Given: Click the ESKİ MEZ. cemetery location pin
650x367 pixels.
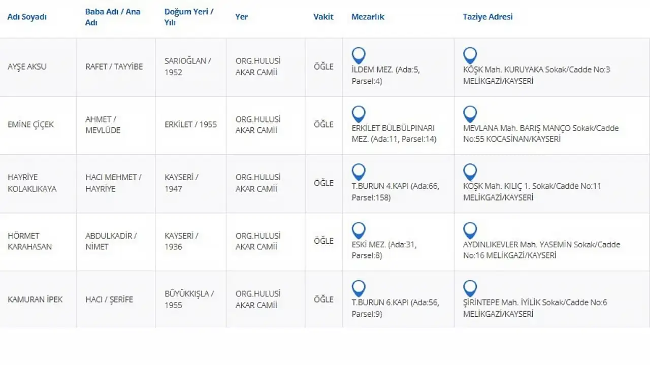Looking at the screenshot, I should (359, 230).
